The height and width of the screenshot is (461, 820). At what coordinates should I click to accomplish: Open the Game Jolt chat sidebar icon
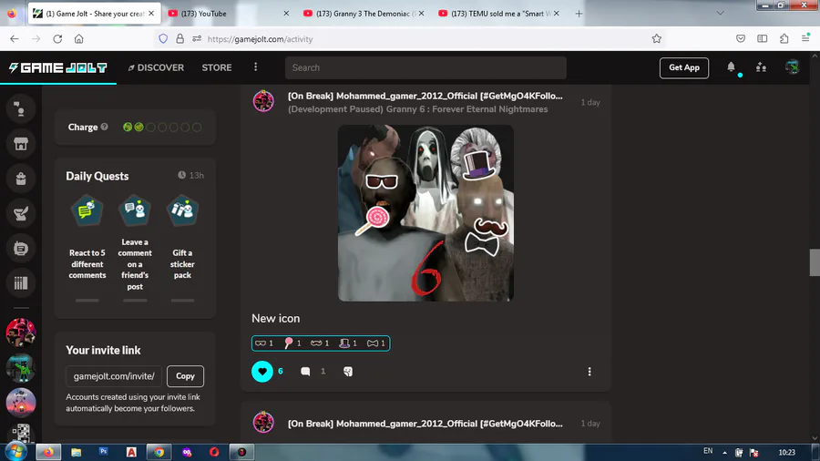(x=21, y=109)
